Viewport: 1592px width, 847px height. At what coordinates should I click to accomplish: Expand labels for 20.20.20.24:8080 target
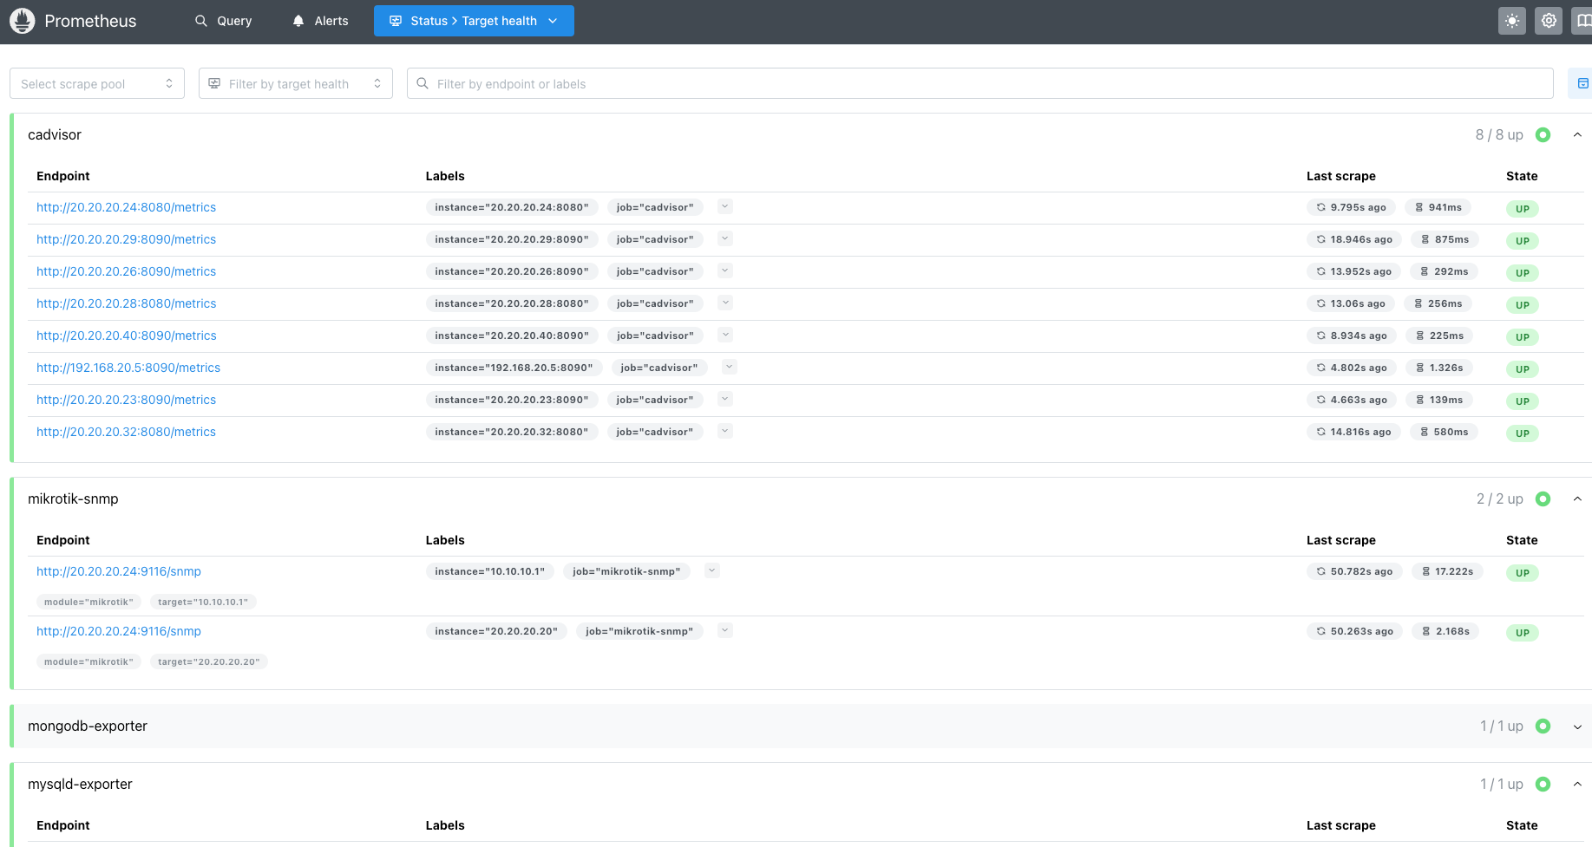point(725,206)
